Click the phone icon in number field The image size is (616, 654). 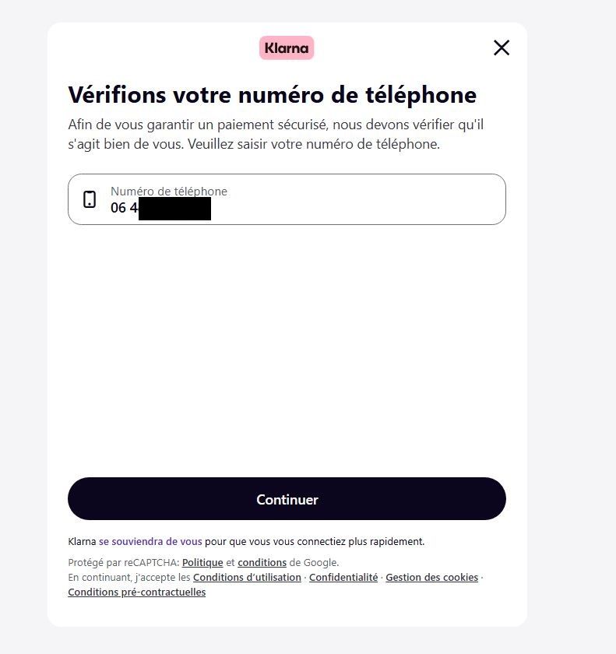[x=90, y=199]
